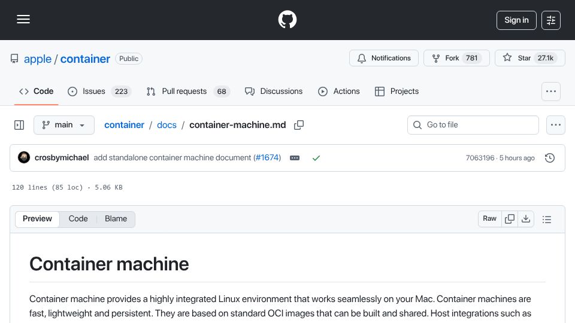
Task: Click the Issues count 223 badge
Action: coord(121,92)
